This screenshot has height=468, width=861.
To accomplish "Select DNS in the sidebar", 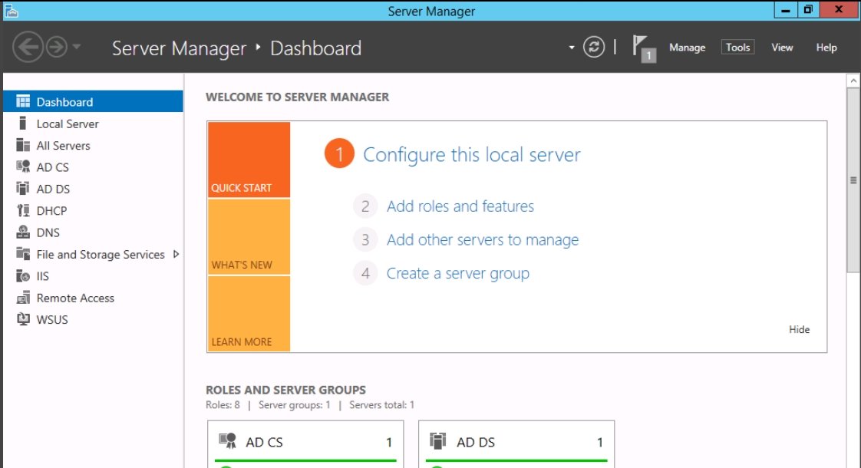I will pos(93,232).
